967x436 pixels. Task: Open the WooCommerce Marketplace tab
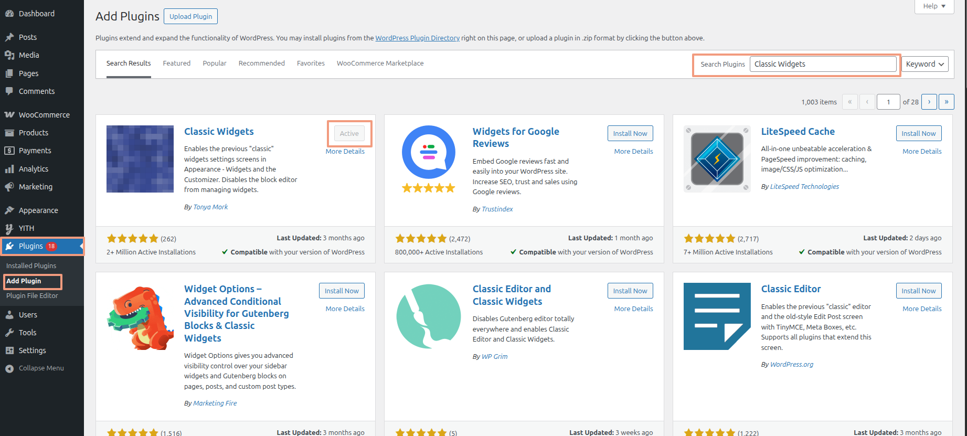(x=380, y=63)
